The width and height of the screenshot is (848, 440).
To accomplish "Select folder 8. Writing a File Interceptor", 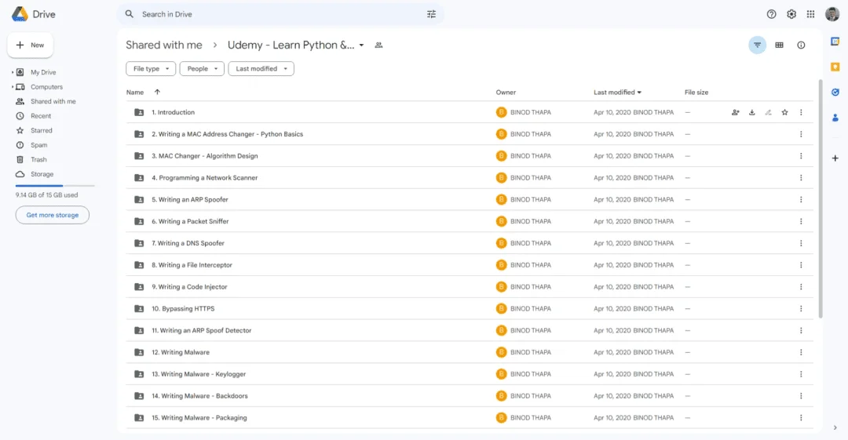I will click(x=470, y=265).
